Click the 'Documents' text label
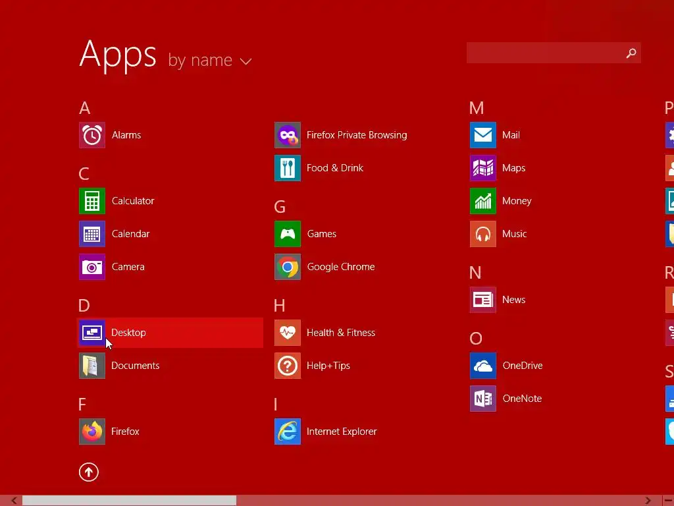 click(136, 366)
